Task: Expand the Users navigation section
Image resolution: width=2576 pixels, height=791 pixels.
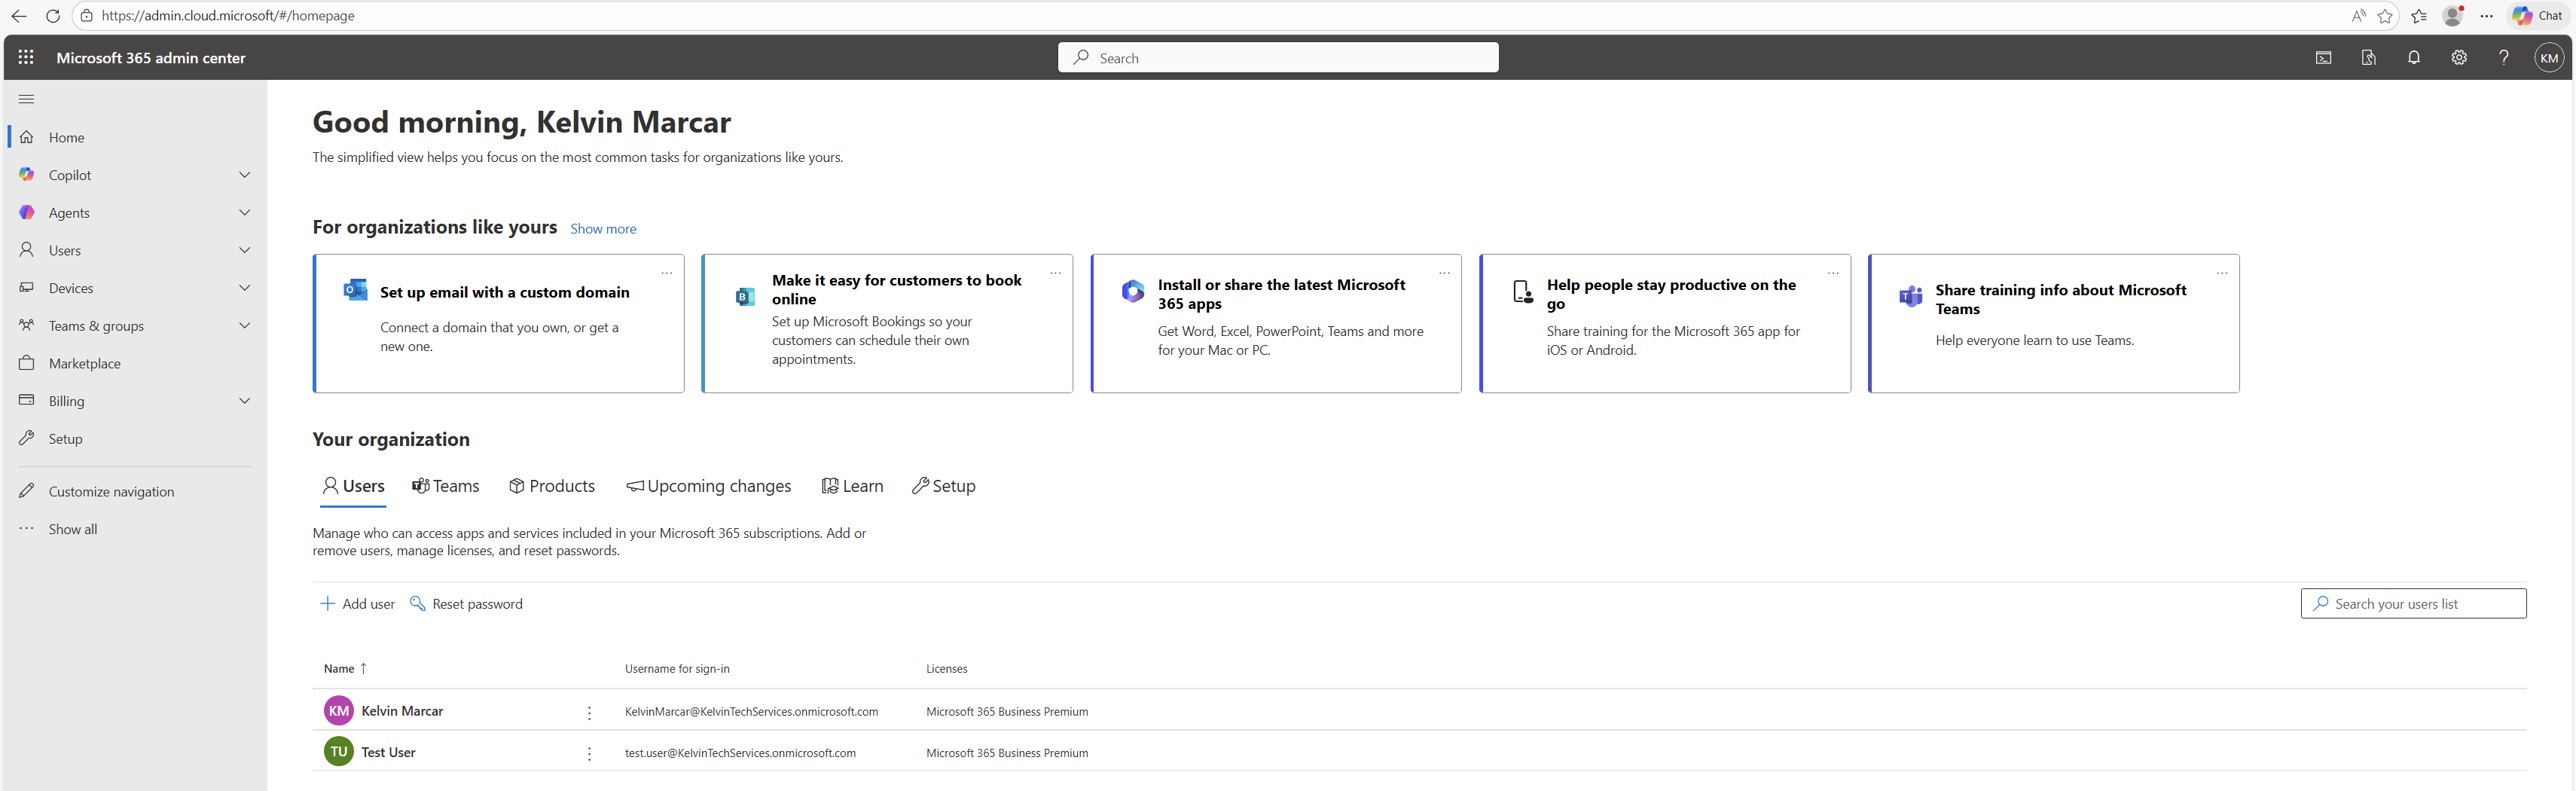Action: [x=244, y=250]
